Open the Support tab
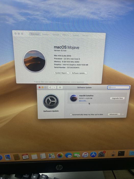 tap(76, 35)
